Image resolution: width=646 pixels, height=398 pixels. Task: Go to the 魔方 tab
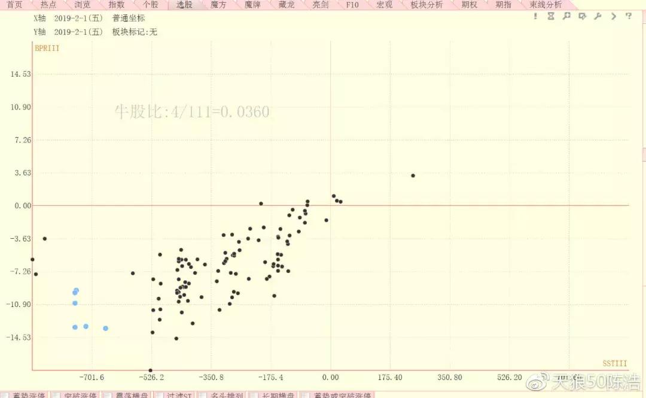tap(218, 5)
